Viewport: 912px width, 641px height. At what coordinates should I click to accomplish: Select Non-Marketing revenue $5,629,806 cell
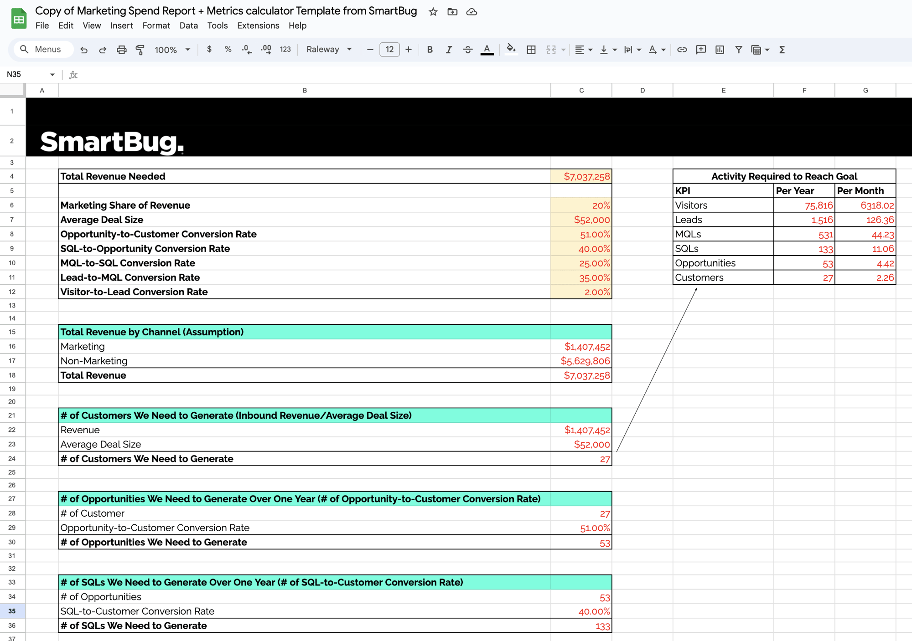pyautogui.click(x=581, y=361)
